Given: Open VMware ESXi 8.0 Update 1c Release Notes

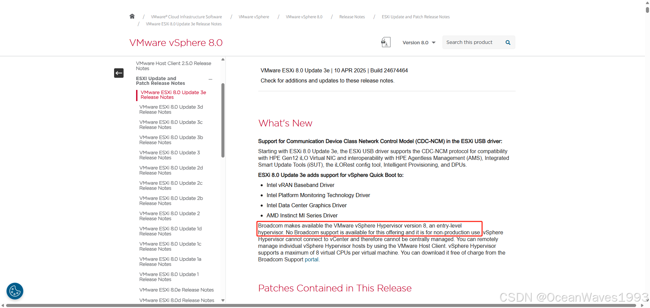Looking at the screenshot, I should coord(170,246).
